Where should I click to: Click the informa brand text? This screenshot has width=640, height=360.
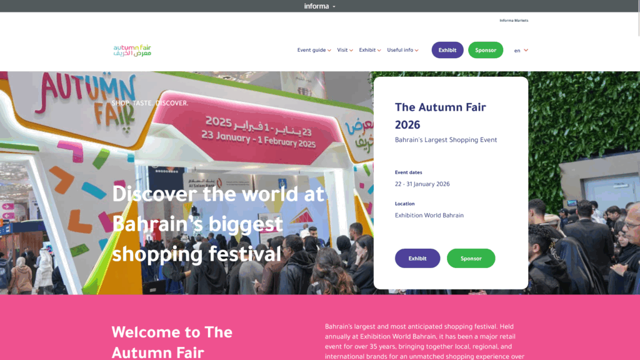[x=316, y=6]
